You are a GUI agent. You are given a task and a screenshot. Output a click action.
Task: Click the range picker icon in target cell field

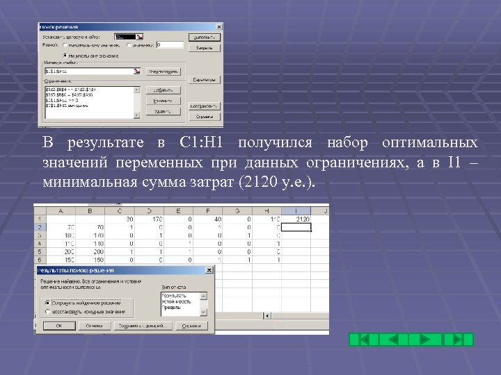[140, 37]
